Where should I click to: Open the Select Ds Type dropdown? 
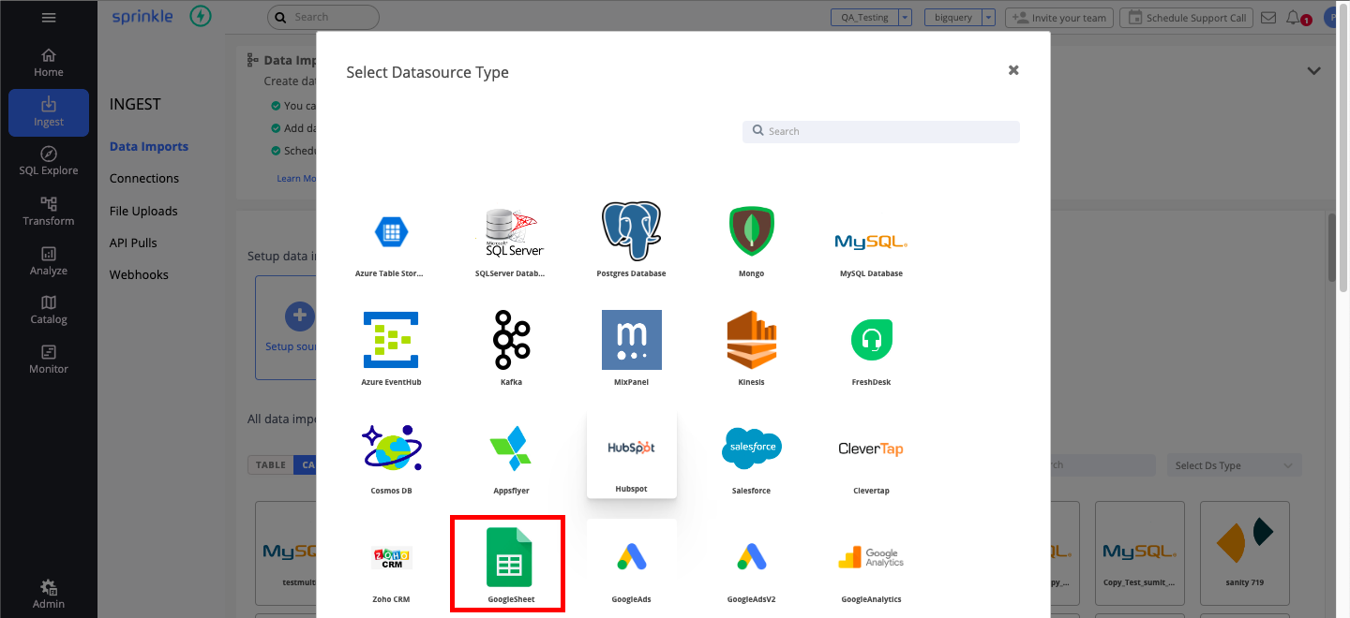pyautogui.click(x=1234, y=465)
